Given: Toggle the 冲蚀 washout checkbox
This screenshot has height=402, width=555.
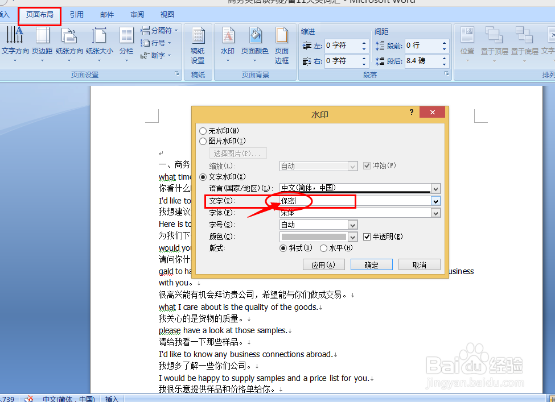Looking at the screenshot, I should pos(367,165).
